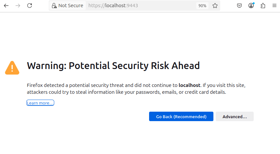Click the orange warning triangle icon
280x154 pixels.
point(12,68)
